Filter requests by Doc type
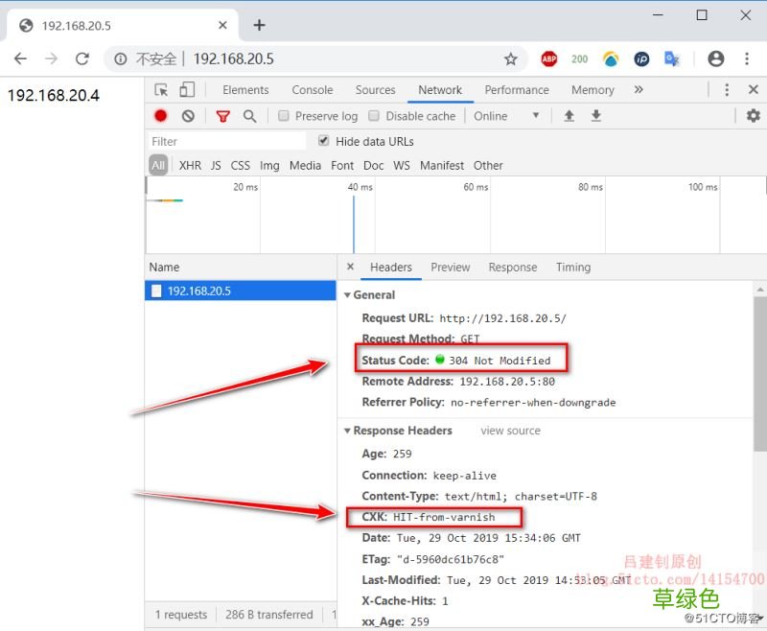This screenshot has height=631, width=767. [373, 165]
